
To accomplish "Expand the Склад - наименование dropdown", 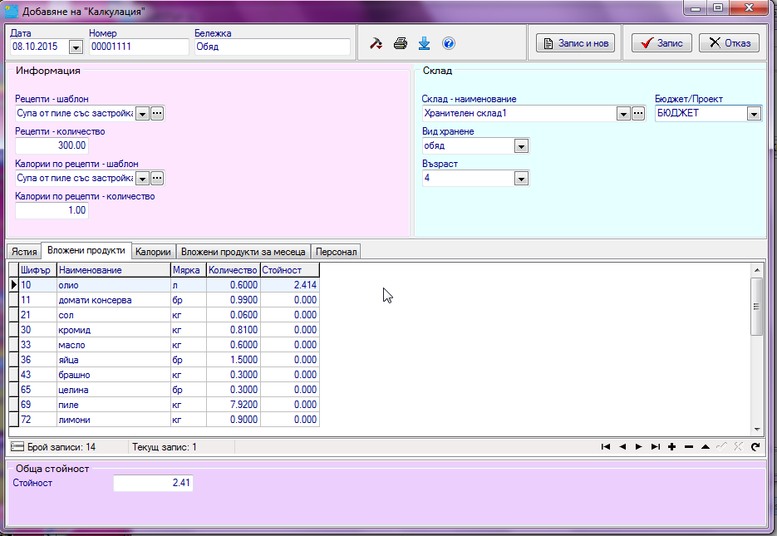I will 623,114.
